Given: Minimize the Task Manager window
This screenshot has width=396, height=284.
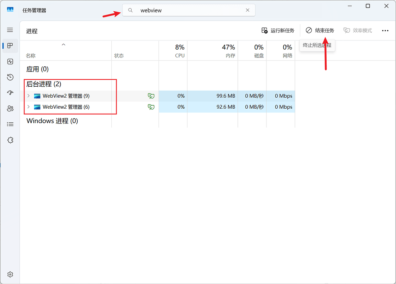Looking at the screenshot, I should click(350, 6).
